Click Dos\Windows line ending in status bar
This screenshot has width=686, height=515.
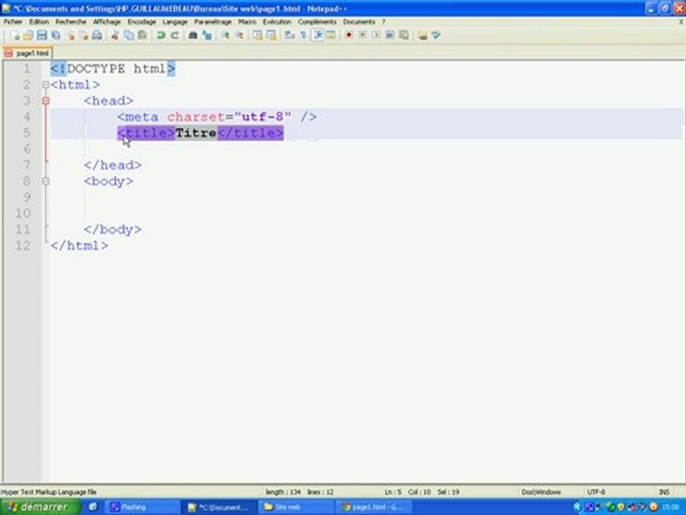[x=541, y=492]
